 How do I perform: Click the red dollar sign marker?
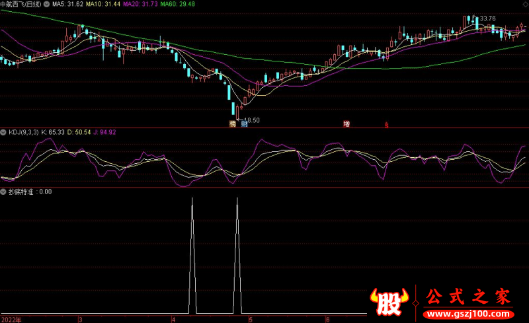[x=387, y=125]
